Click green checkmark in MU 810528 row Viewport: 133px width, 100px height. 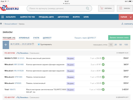click(103, 71)
